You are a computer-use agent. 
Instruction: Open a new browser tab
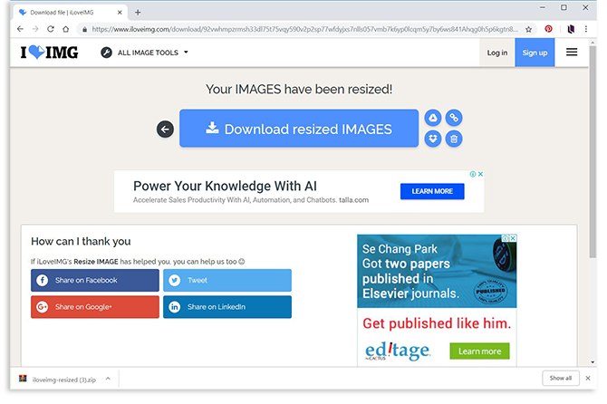pyautogui.click(x=138, y=12)
